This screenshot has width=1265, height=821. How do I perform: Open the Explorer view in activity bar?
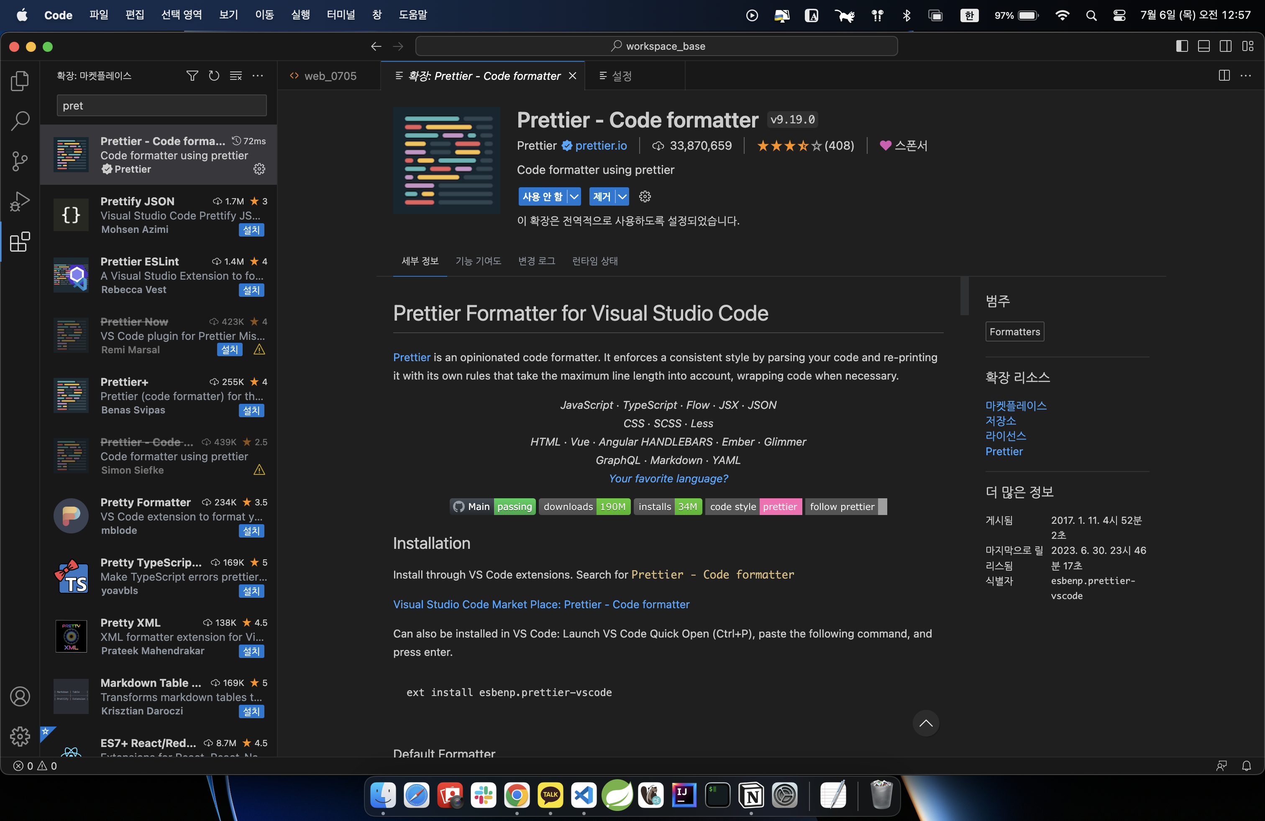point(20,81)
